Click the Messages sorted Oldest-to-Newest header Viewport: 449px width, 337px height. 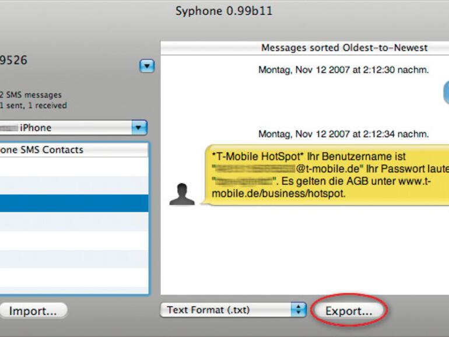(x=304, y=48)
